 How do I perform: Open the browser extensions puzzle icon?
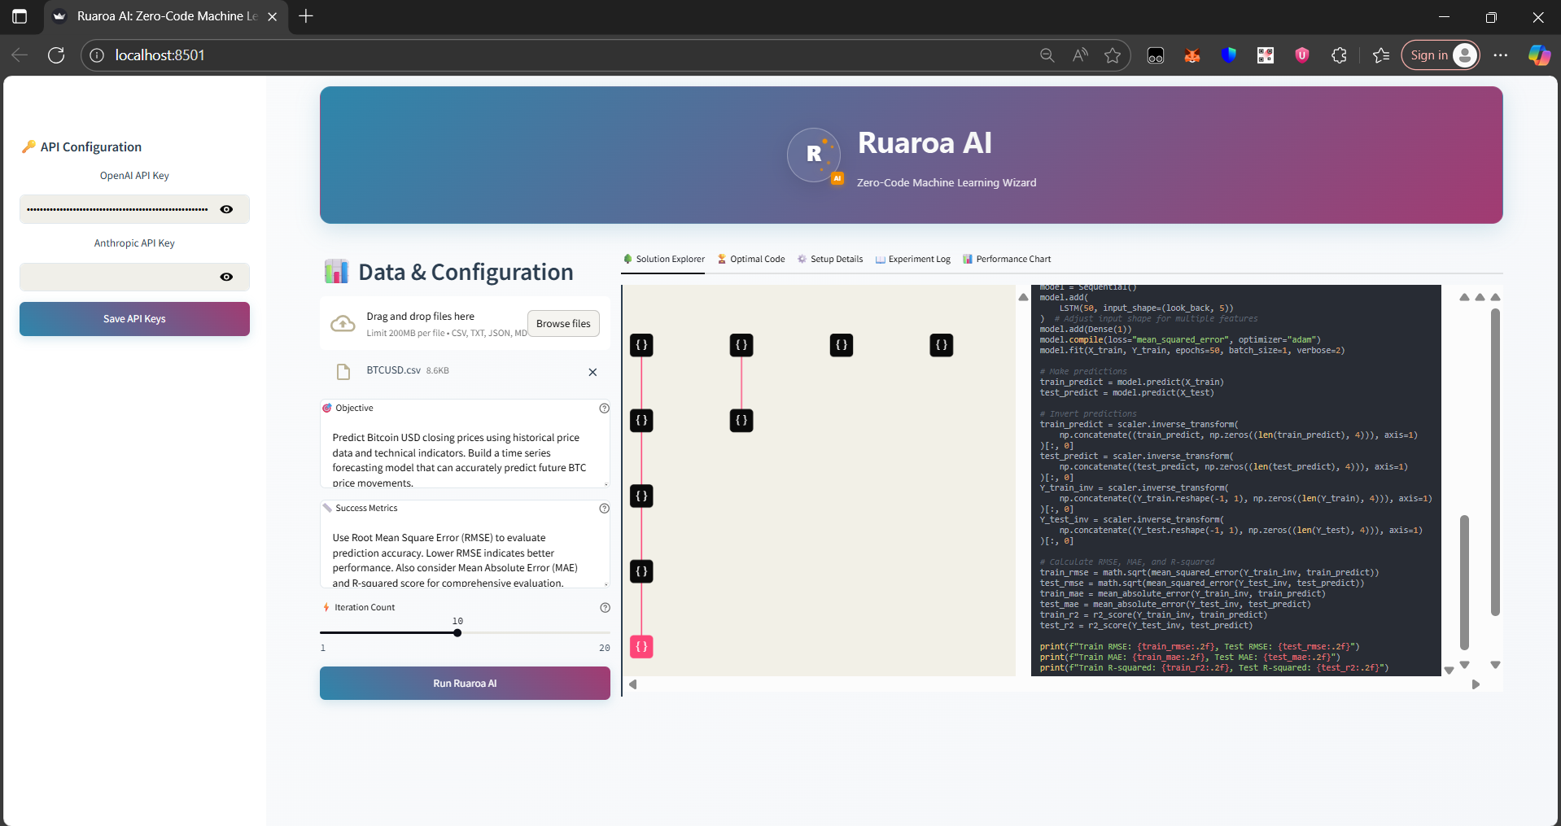[x=1339, y=55]
